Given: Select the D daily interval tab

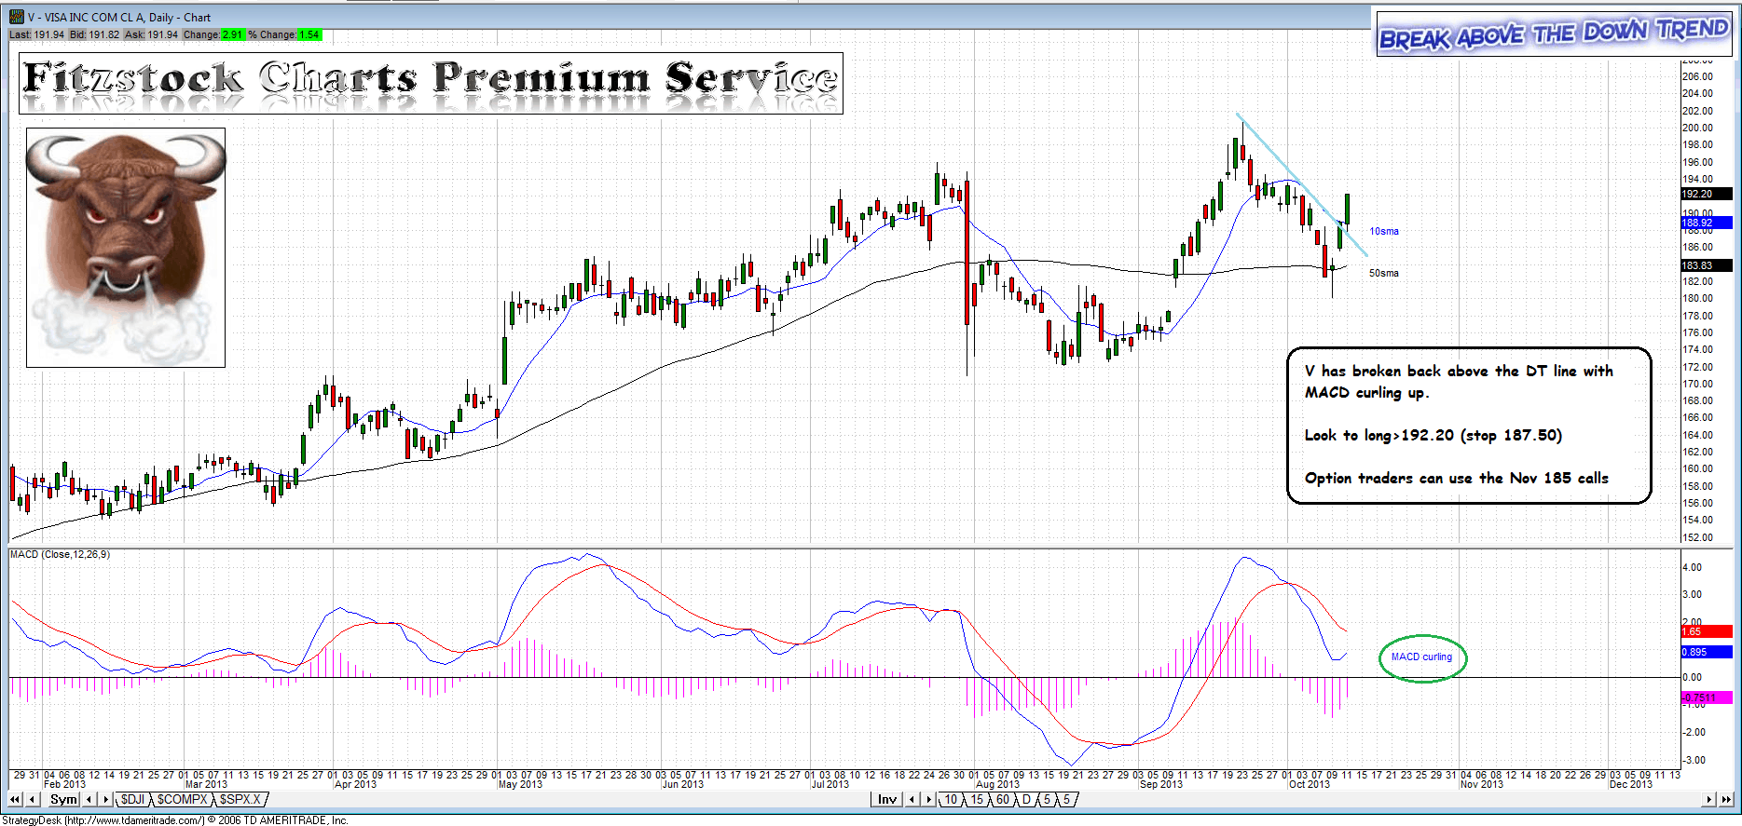Looking at the screenshot, I should [x=1026, y=799].
